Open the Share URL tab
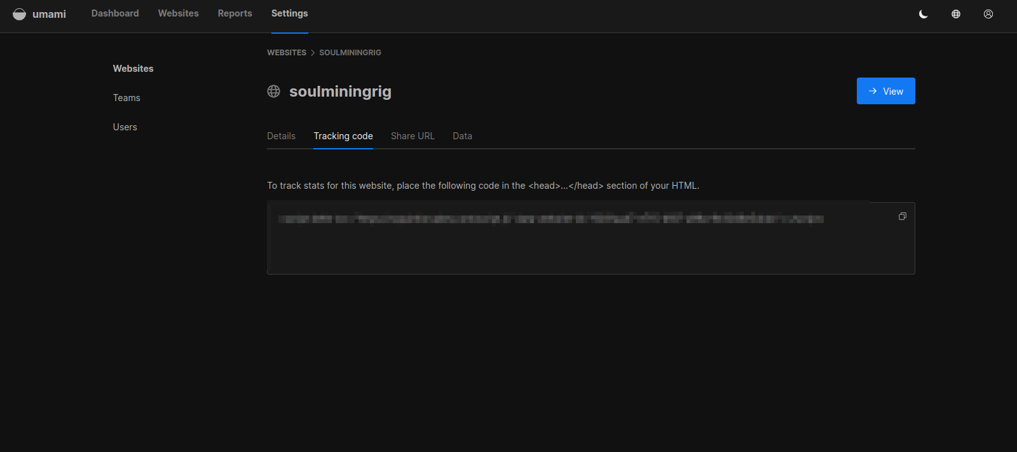This screenshot has height=452, width=1017. (413, 136)
